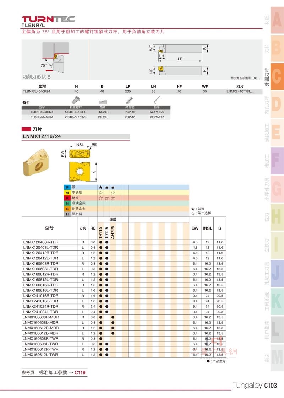Click the AH725 coating column header
The width and height of the screenshot is (284, 398).
(x=113, y=232)
